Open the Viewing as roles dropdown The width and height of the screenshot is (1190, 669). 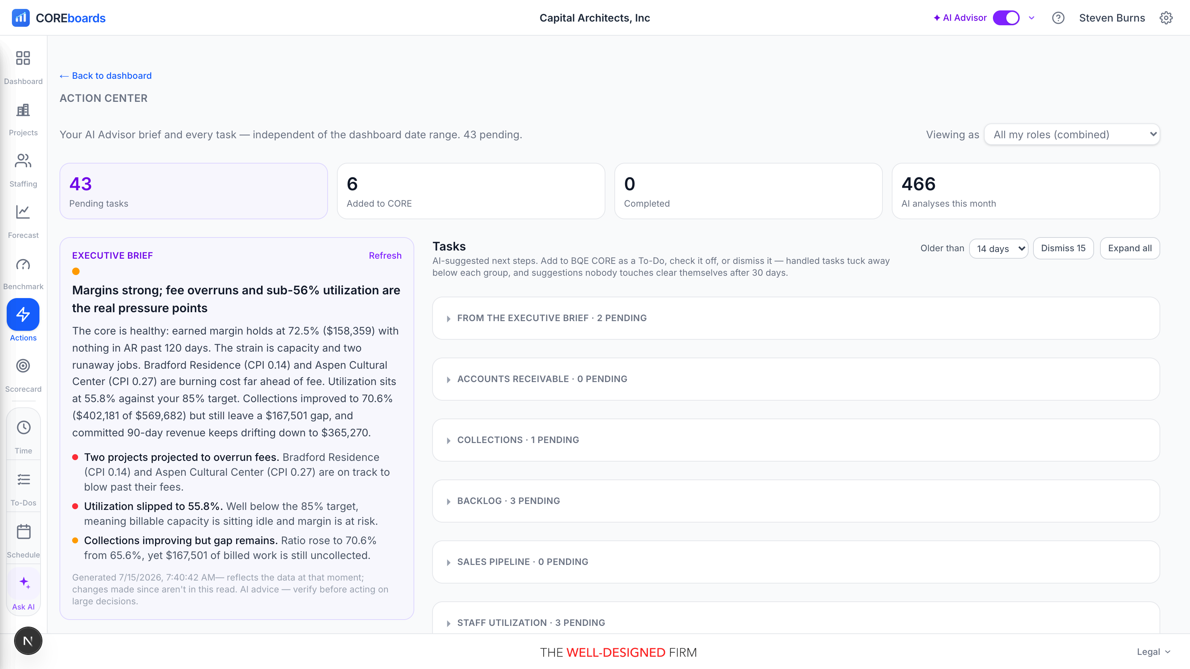pos(1072,134)
